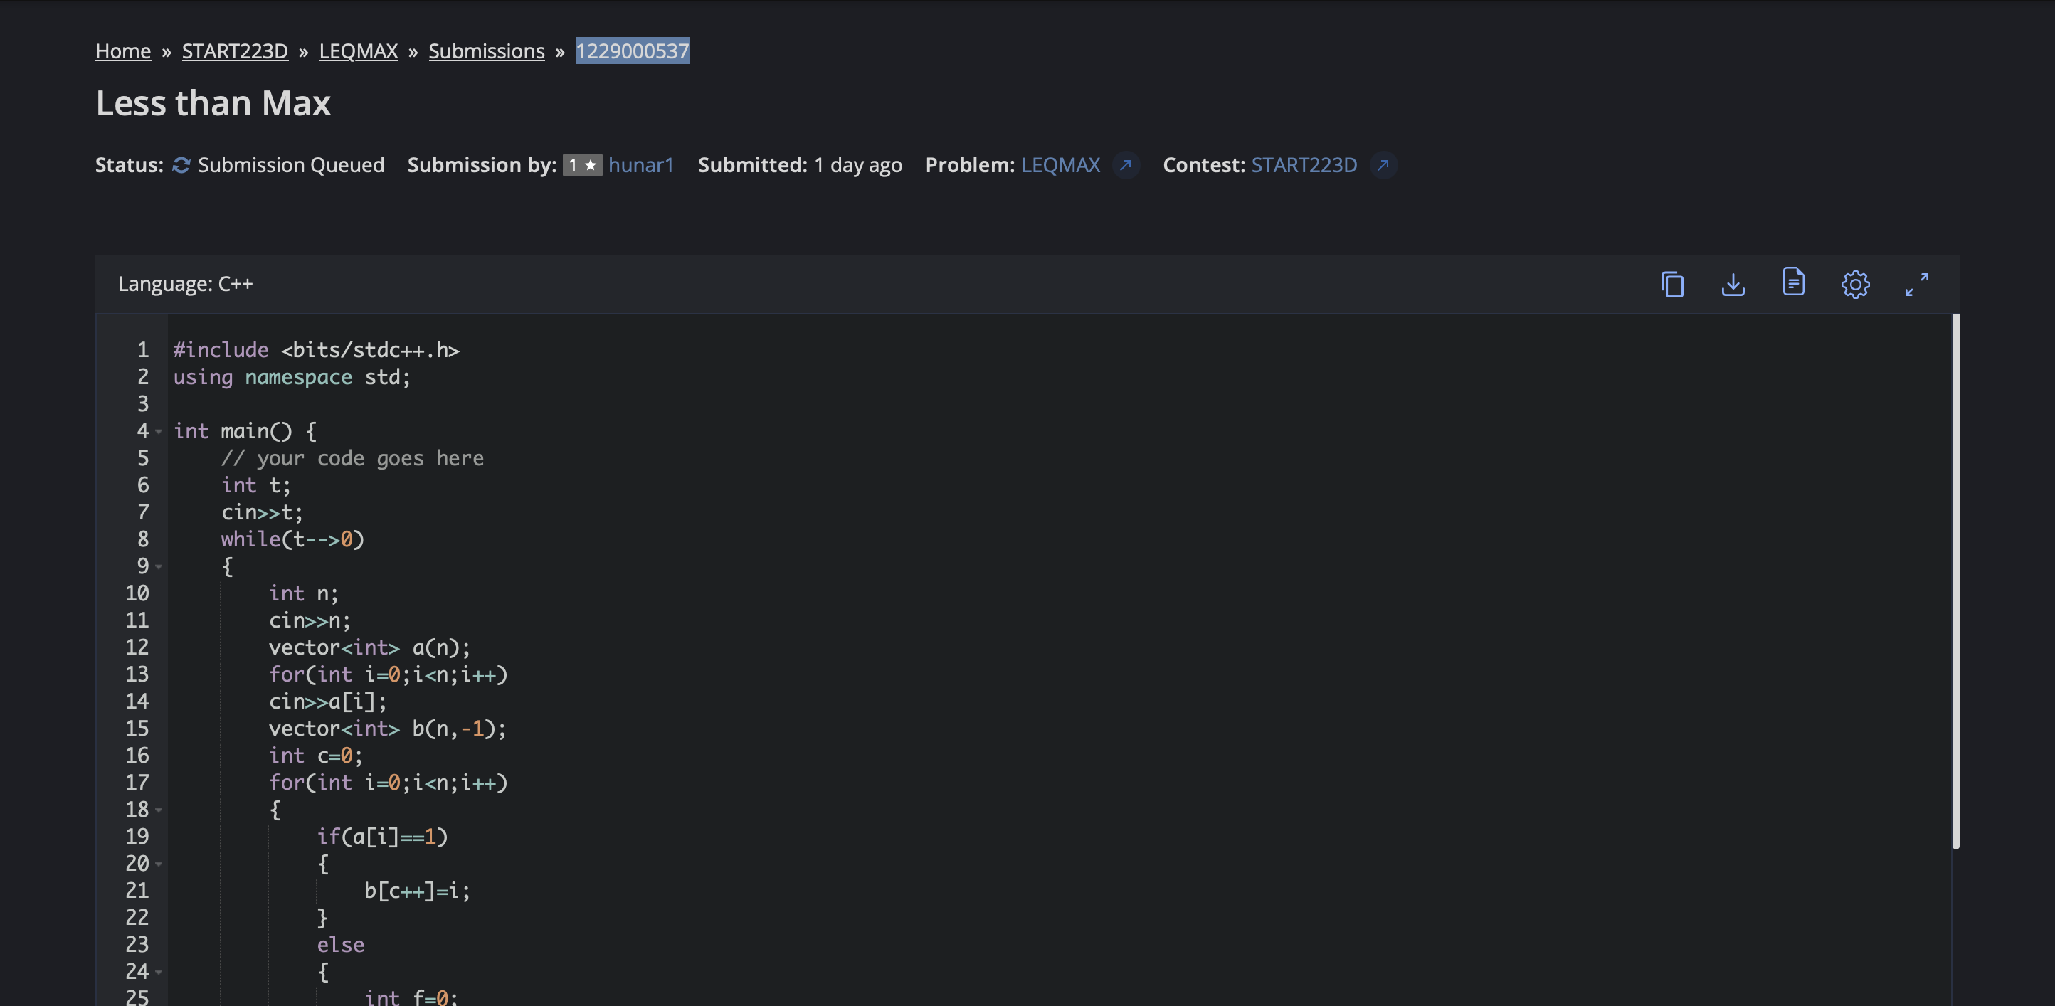Open hunar1 user profile
Image resolution: width=2055 pixels, height=1006 pixels.
(x=640, y=165)
